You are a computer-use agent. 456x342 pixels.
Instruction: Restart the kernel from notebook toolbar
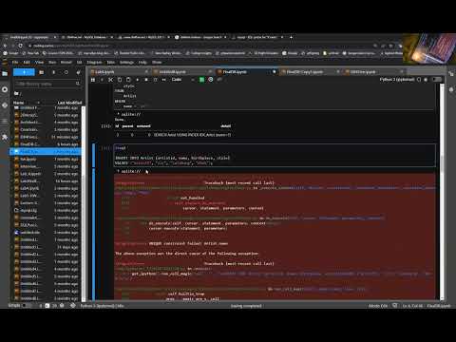pos(155,80)
